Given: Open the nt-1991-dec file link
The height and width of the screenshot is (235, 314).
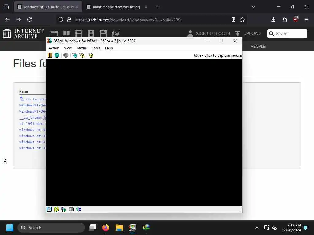Looking at the screenshot, I should click(x=33, y=124).
